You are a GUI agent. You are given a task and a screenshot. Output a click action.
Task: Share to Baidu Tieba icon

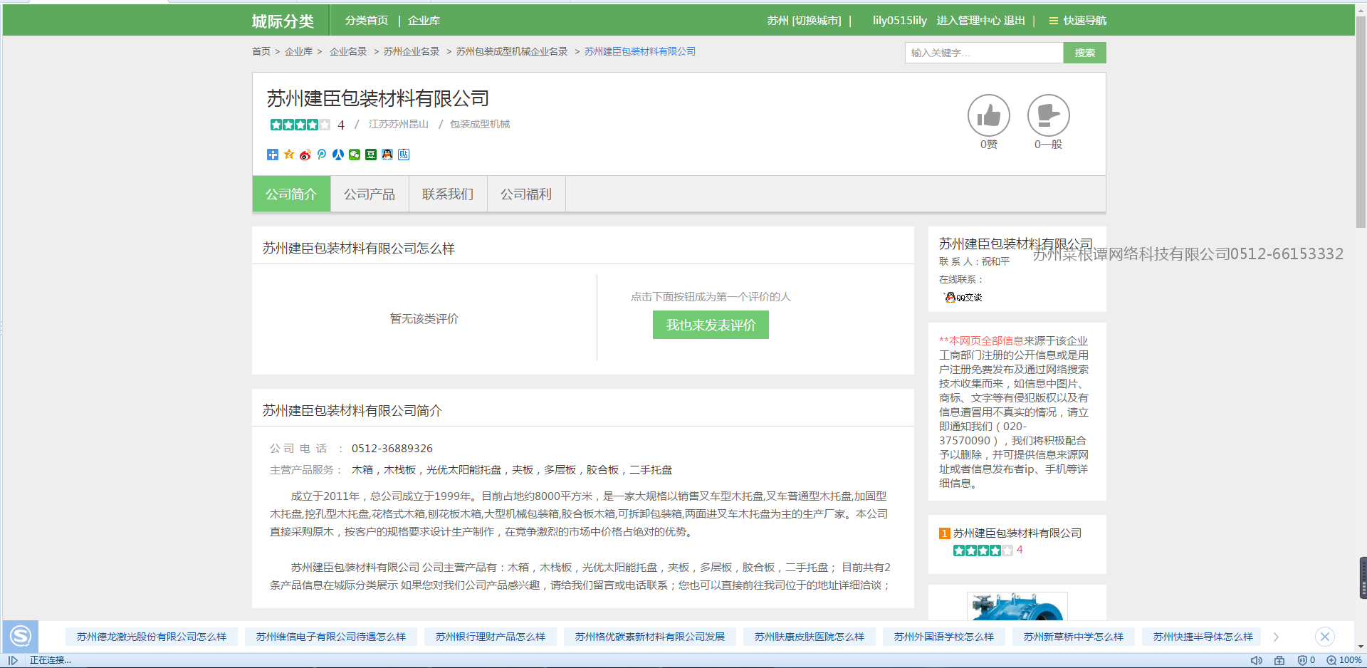(x=404, y=155)
